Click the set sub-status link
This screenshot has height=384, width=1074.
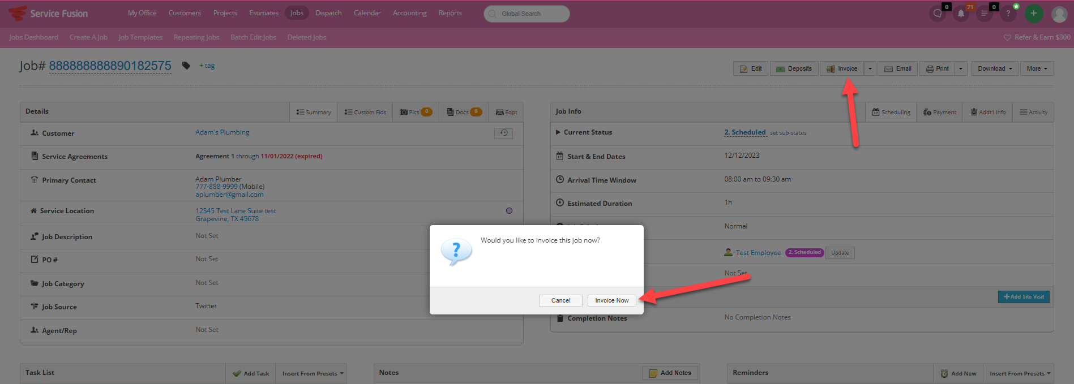click(788, 133)
